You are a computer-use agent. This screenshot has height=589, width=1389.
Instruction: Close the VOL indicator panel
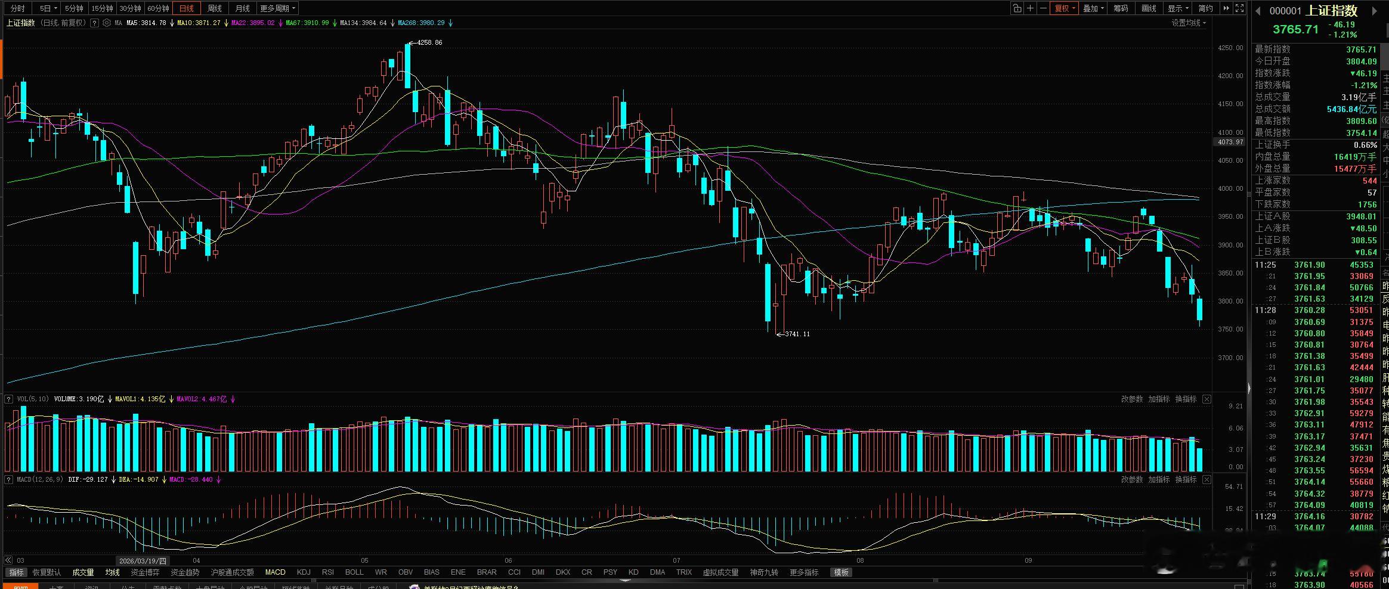[1207, 399]
